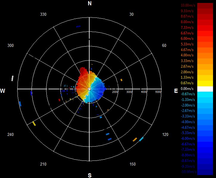Click the -6.00m/s legend label
The width and height of the screenshot is (216, 178).
tap(188, 139)
